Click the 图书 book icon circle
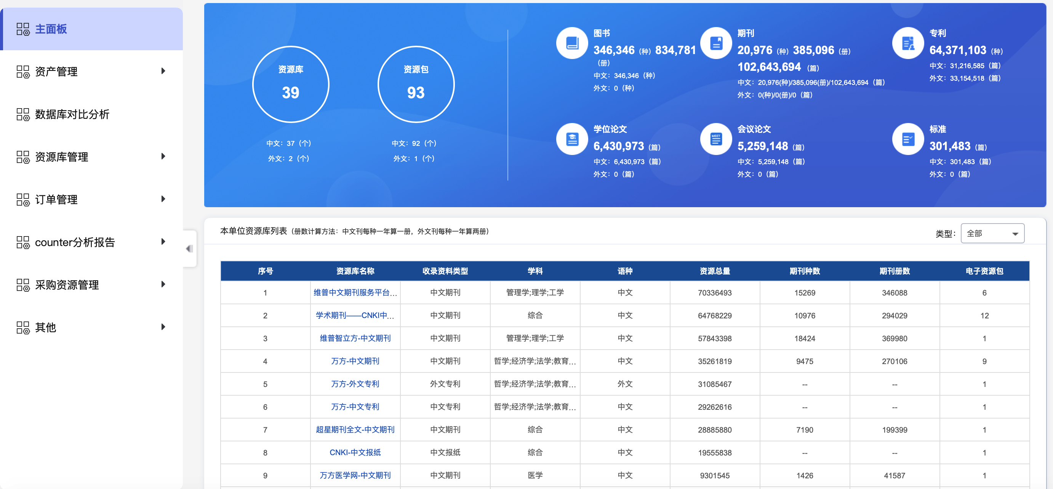Viewport: 1053px width, 489px height. click(572, 43)
